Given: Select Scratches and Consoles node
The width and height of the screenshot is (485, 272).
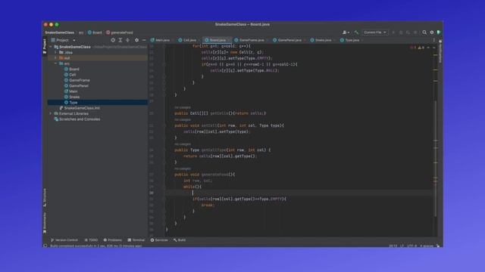Looking at the screenshot, I should click(80, 119).
